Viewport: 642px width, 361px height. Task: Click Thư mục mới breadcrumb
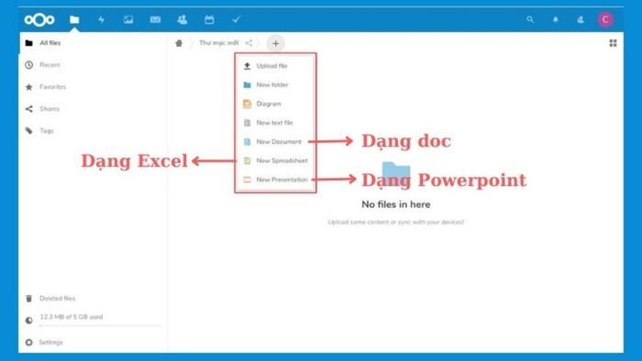click(218, 43)
